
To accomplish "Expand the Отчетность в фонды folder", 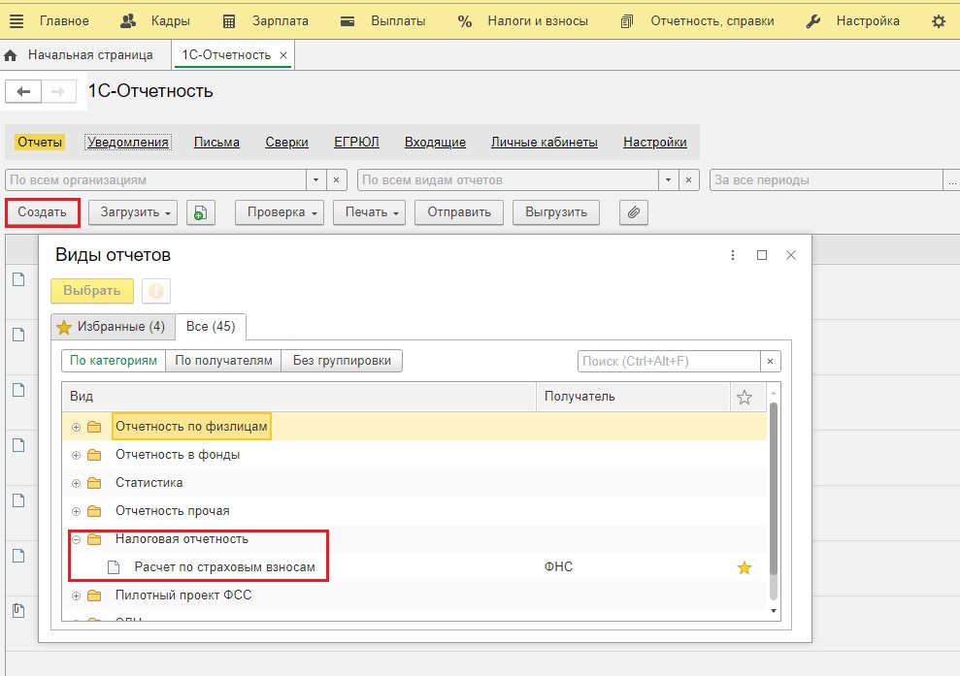I will (76, 455).
